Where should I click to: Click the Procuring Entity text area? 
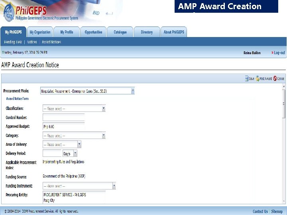point(74,197)
